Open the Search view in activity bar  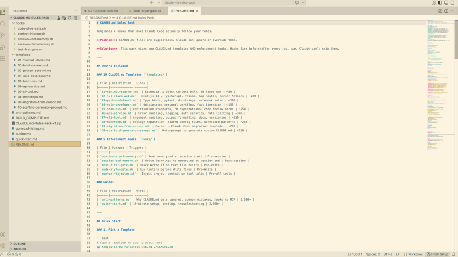click(3, 24)
